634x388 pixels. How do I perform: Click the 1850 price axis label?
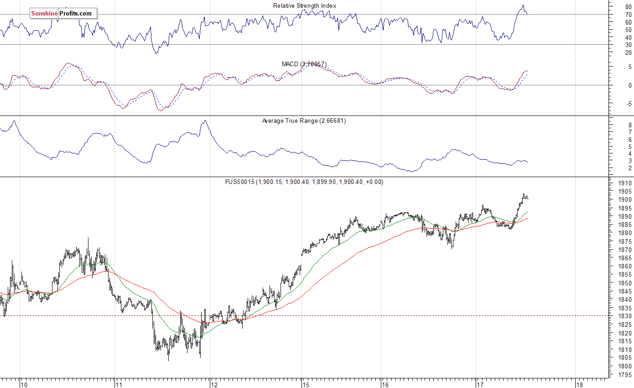(625, 283)
